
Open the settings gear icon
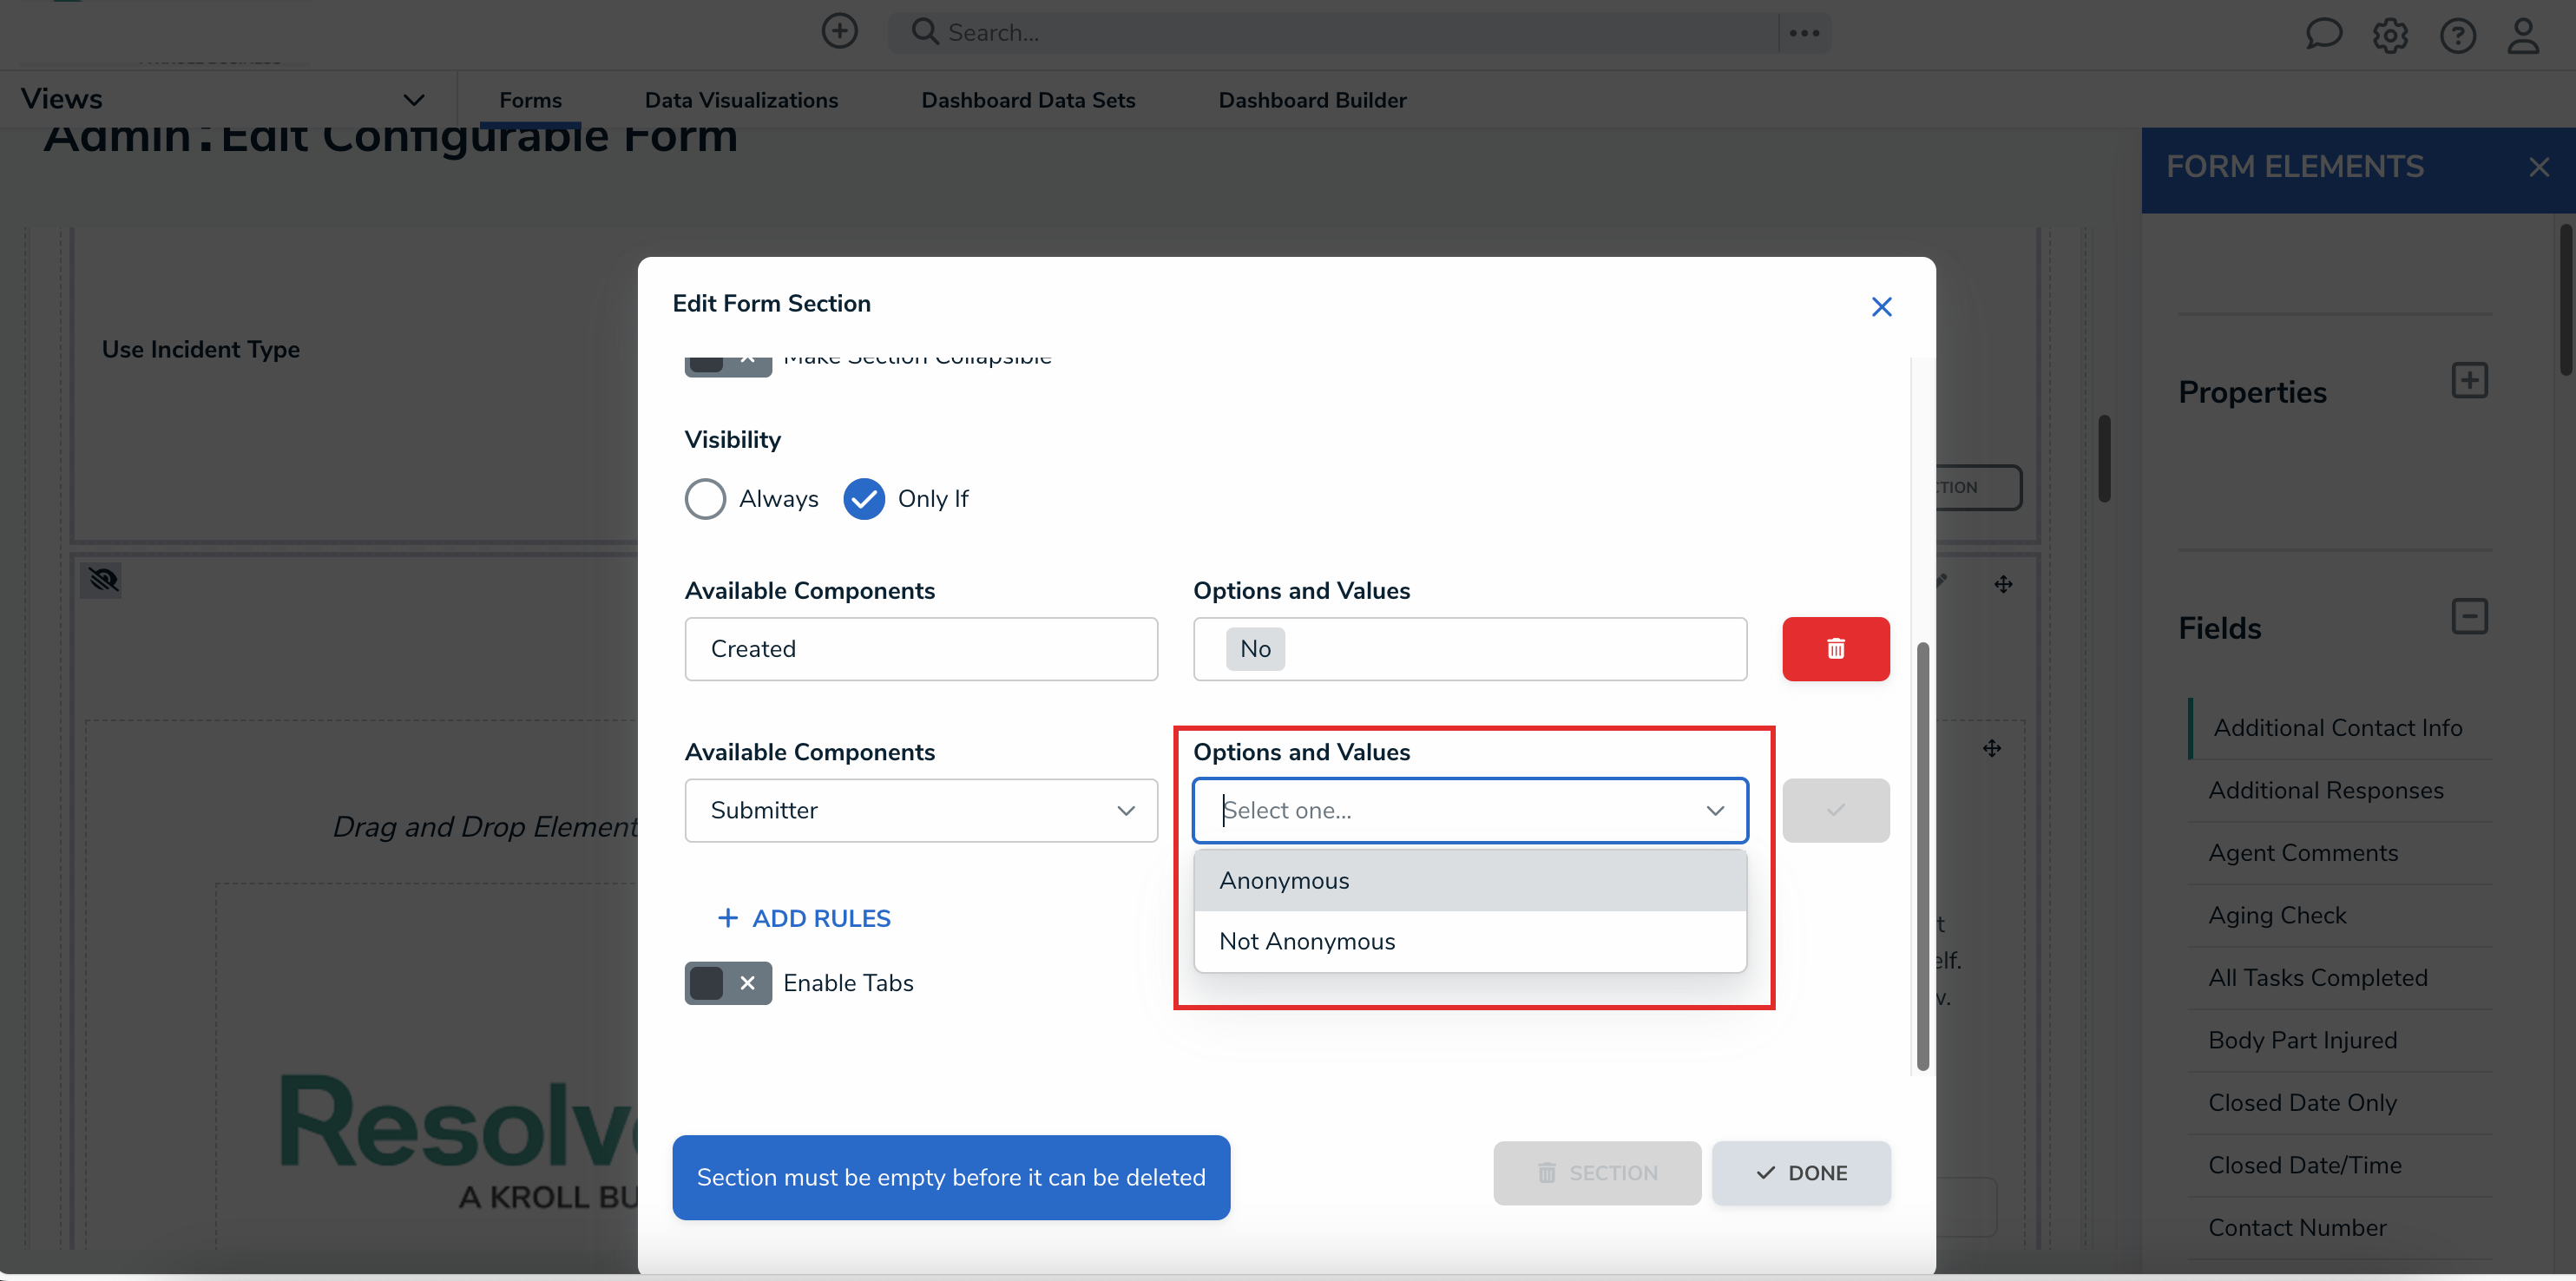(x=2390, y=36)
